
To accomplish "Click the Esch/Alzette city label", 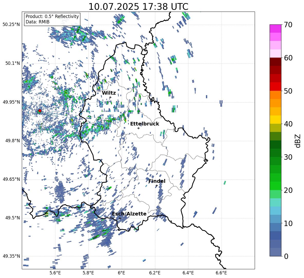I will click(129, 214).
